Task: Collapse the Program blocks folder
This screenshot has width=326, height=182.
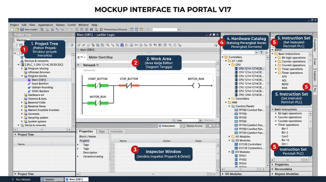Action: [x=22, y=76]
